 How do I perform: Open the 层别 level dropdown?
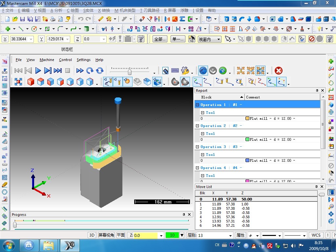click(x=230, y=235)
